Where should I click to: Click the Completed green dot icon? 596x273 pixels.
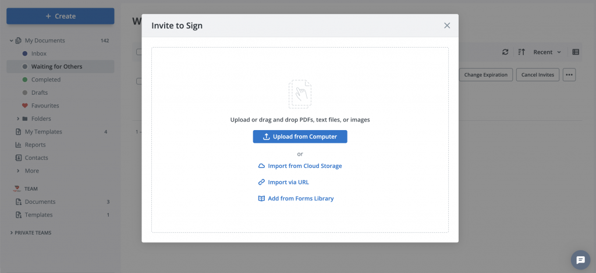tap(25, 80)
